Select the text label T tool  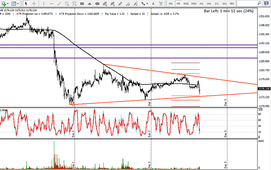(161, 3)
